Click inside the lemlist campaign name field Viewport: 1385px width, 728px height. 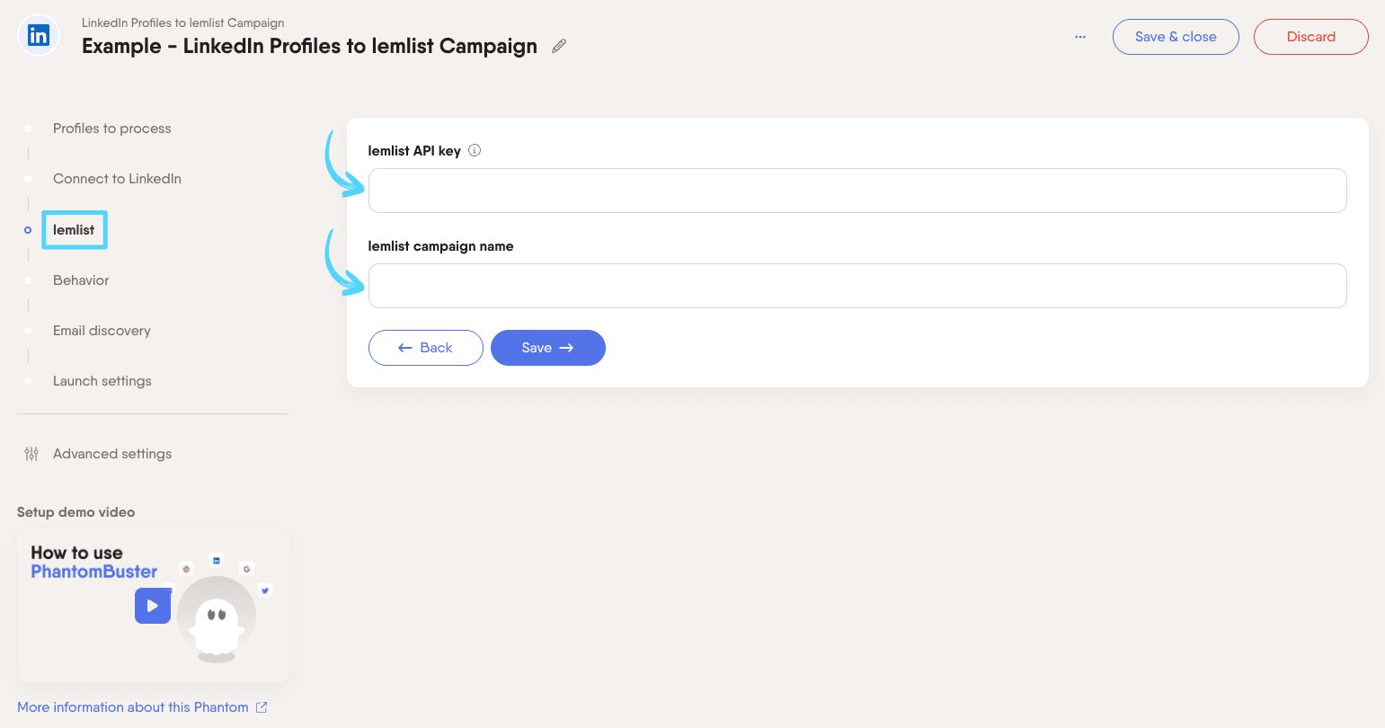click(857, 285)
